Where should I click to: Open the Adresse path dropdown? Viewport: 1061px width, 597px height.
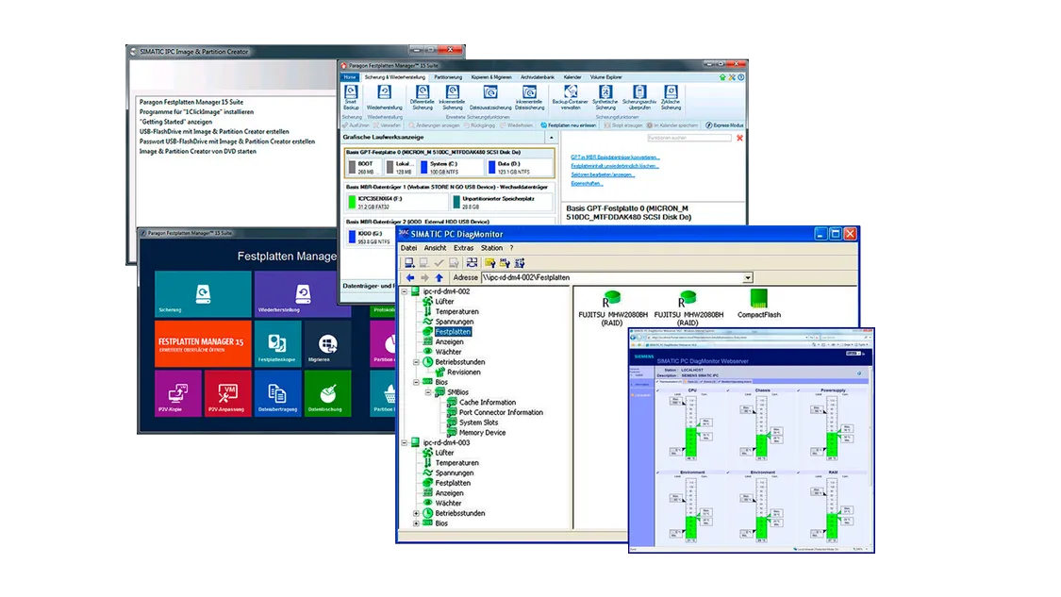click(747, 278)
